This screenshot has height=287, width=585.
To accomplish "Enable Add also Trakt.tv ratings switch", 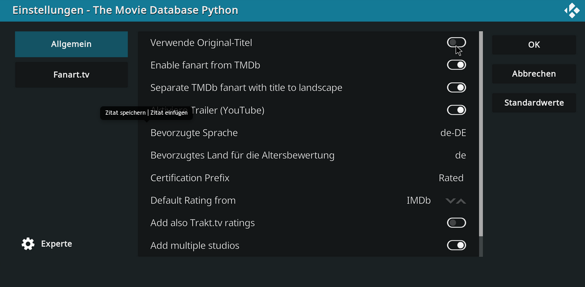I will coord(456,223).
